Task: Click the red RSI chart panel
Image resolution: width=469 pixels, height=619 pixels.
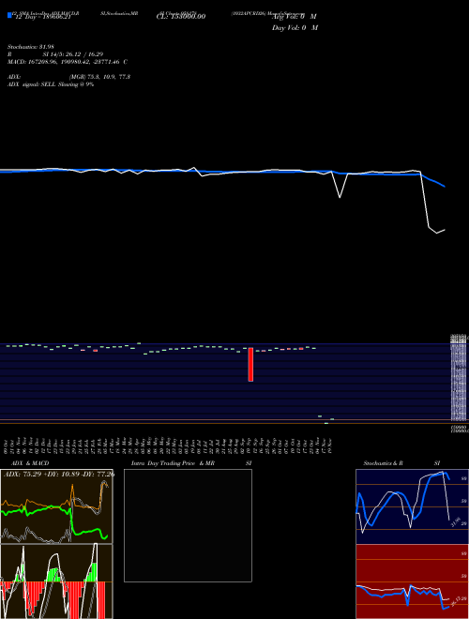Action: tap(412, 581)
